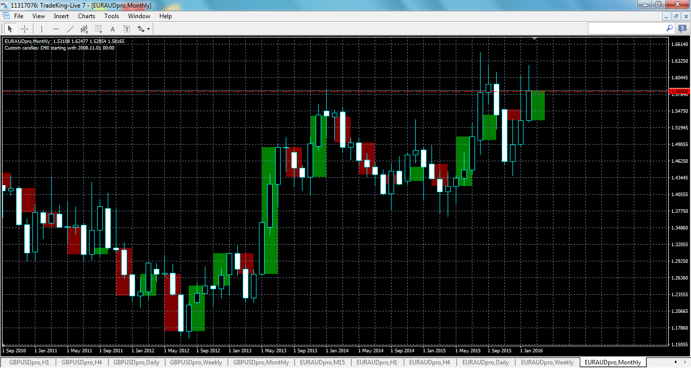This screenshot has width=691, height=368.
Task: Switch to the GBPUSDpro,Daily chart tab
Action: coord(136,362)
